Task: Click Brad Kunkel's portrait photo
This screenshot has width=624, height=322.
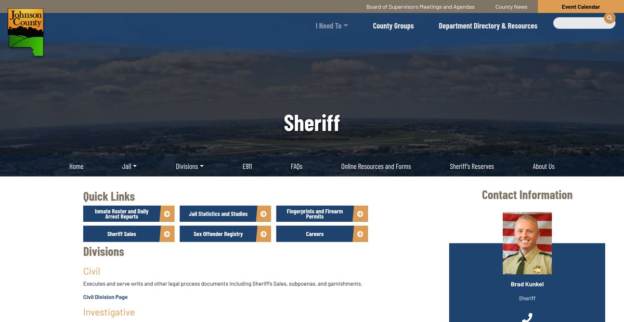Action: pyautogui.click(x=527, y=243)
